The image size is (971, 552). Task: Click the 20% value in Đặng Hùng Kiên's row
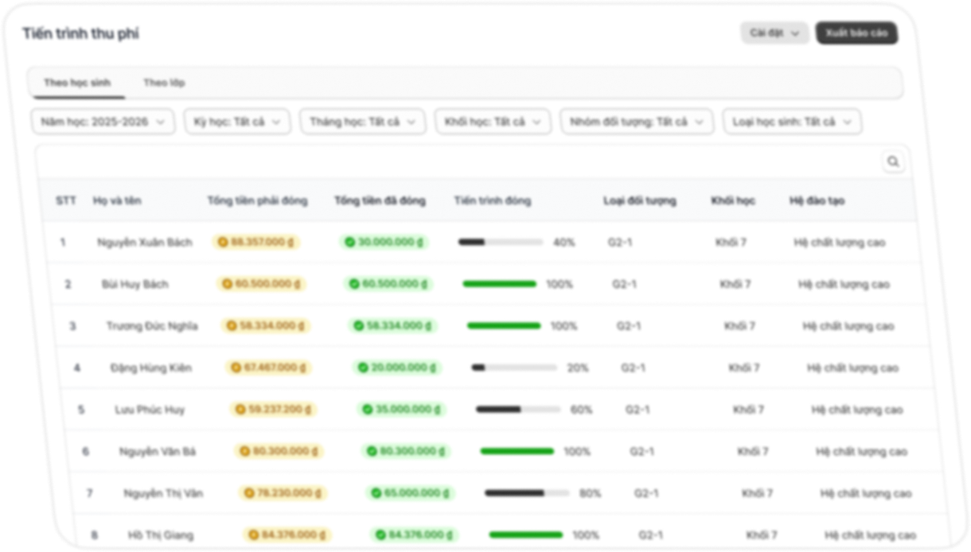[578, 367]
